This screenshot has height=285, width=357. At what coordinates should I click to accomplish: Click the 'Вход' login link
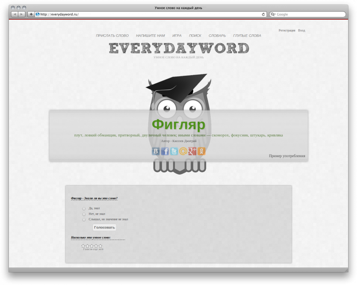pos(302,30)
